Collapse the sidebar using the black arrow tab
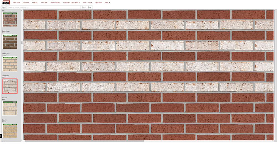The height and width of the screenshot is (144, 277). (x=1, y=136)
